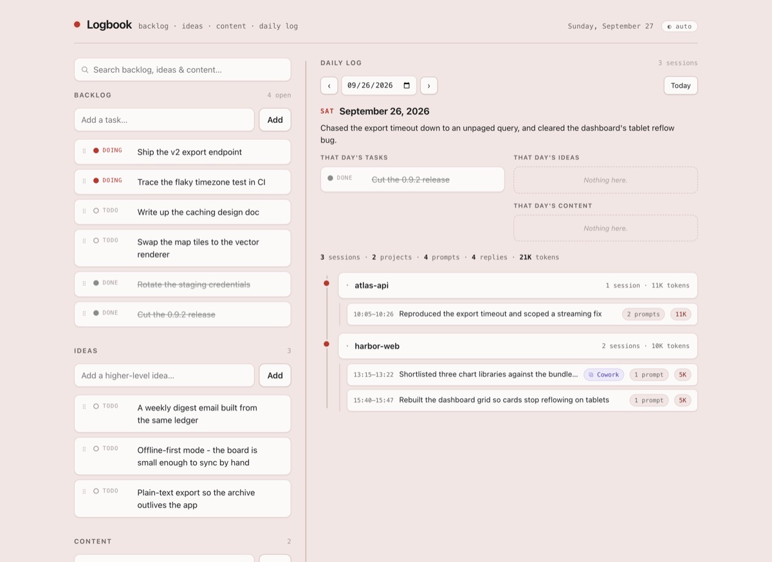
Task: Toggle the DOING status on the flaky timezone test
Action: [x=107, y=181]
